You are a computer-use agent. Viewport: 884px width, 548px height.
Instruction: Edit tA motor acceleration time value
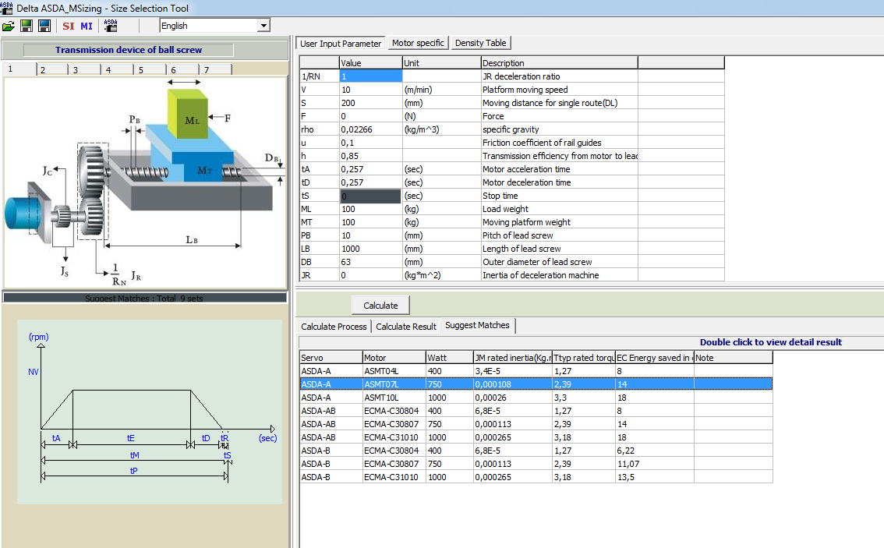371,169
